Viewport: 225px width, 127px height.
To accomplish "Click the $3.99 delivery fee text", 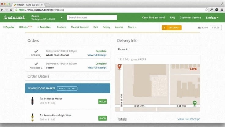I will tap(205, 28).
